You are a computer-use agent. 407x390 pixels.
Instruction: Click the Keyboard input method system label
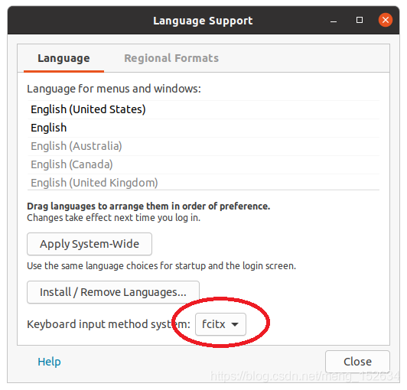pyautogui.click(x=109, y=324)
